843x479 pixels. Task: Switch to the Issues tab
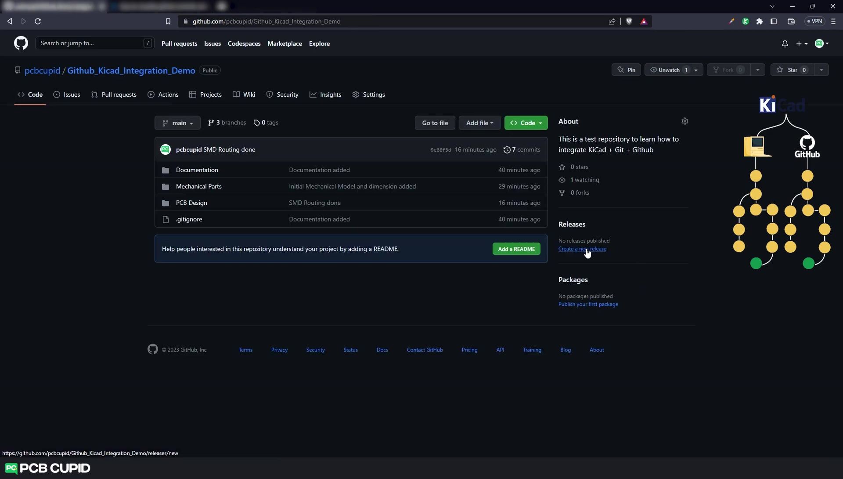point(67,94)
